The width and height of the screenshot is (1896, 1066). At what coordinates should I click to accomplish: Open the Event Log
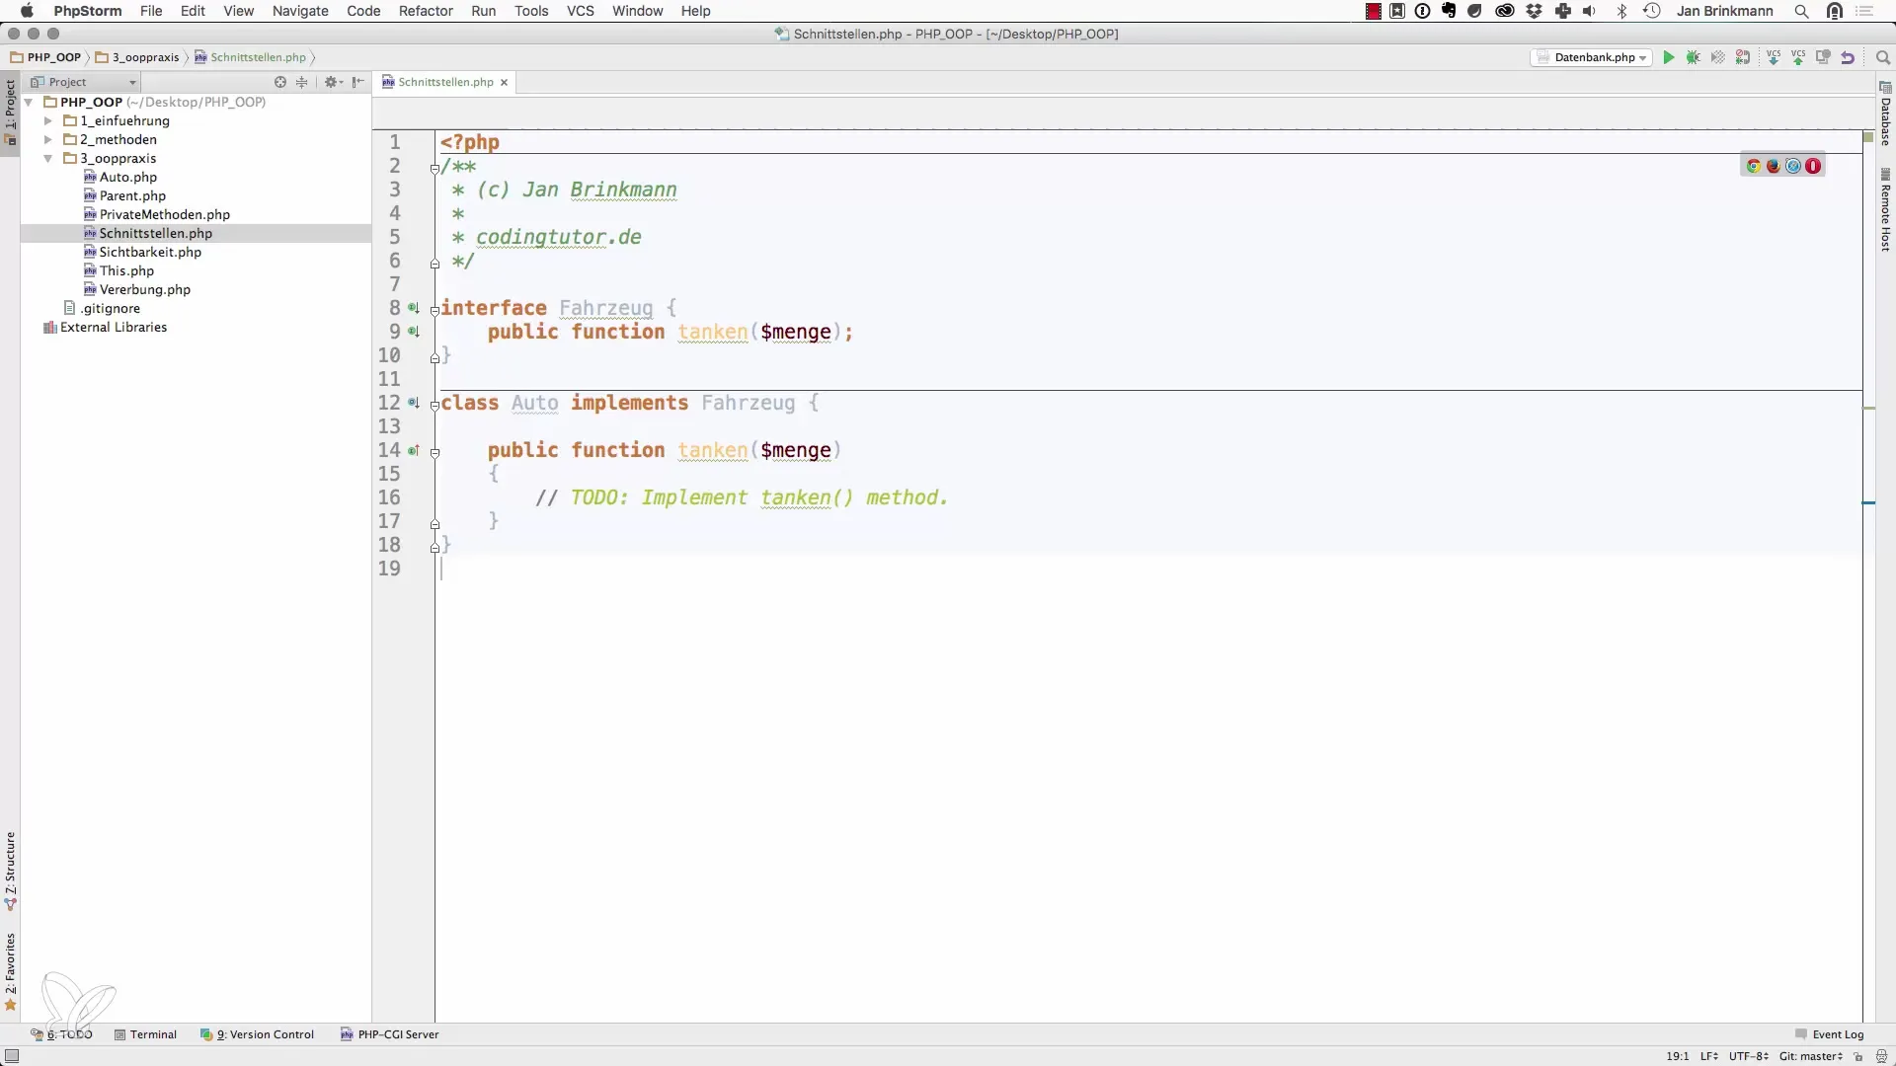tap(1829, 1034)
